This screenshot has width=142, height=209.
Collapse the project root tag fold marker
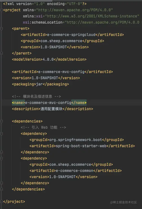point(1,10)
